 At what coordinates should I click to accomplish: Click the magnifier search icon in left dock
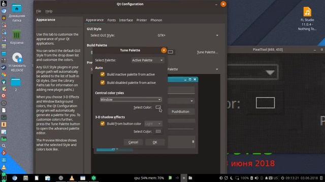pos(4,146)
